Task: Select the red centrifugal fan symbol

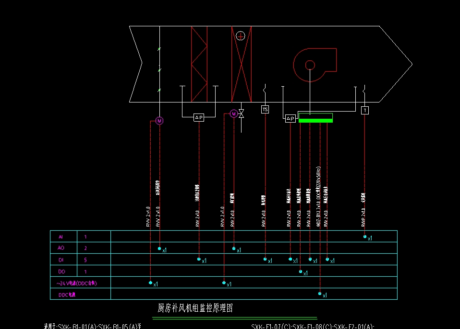Action: pos(314,65)
